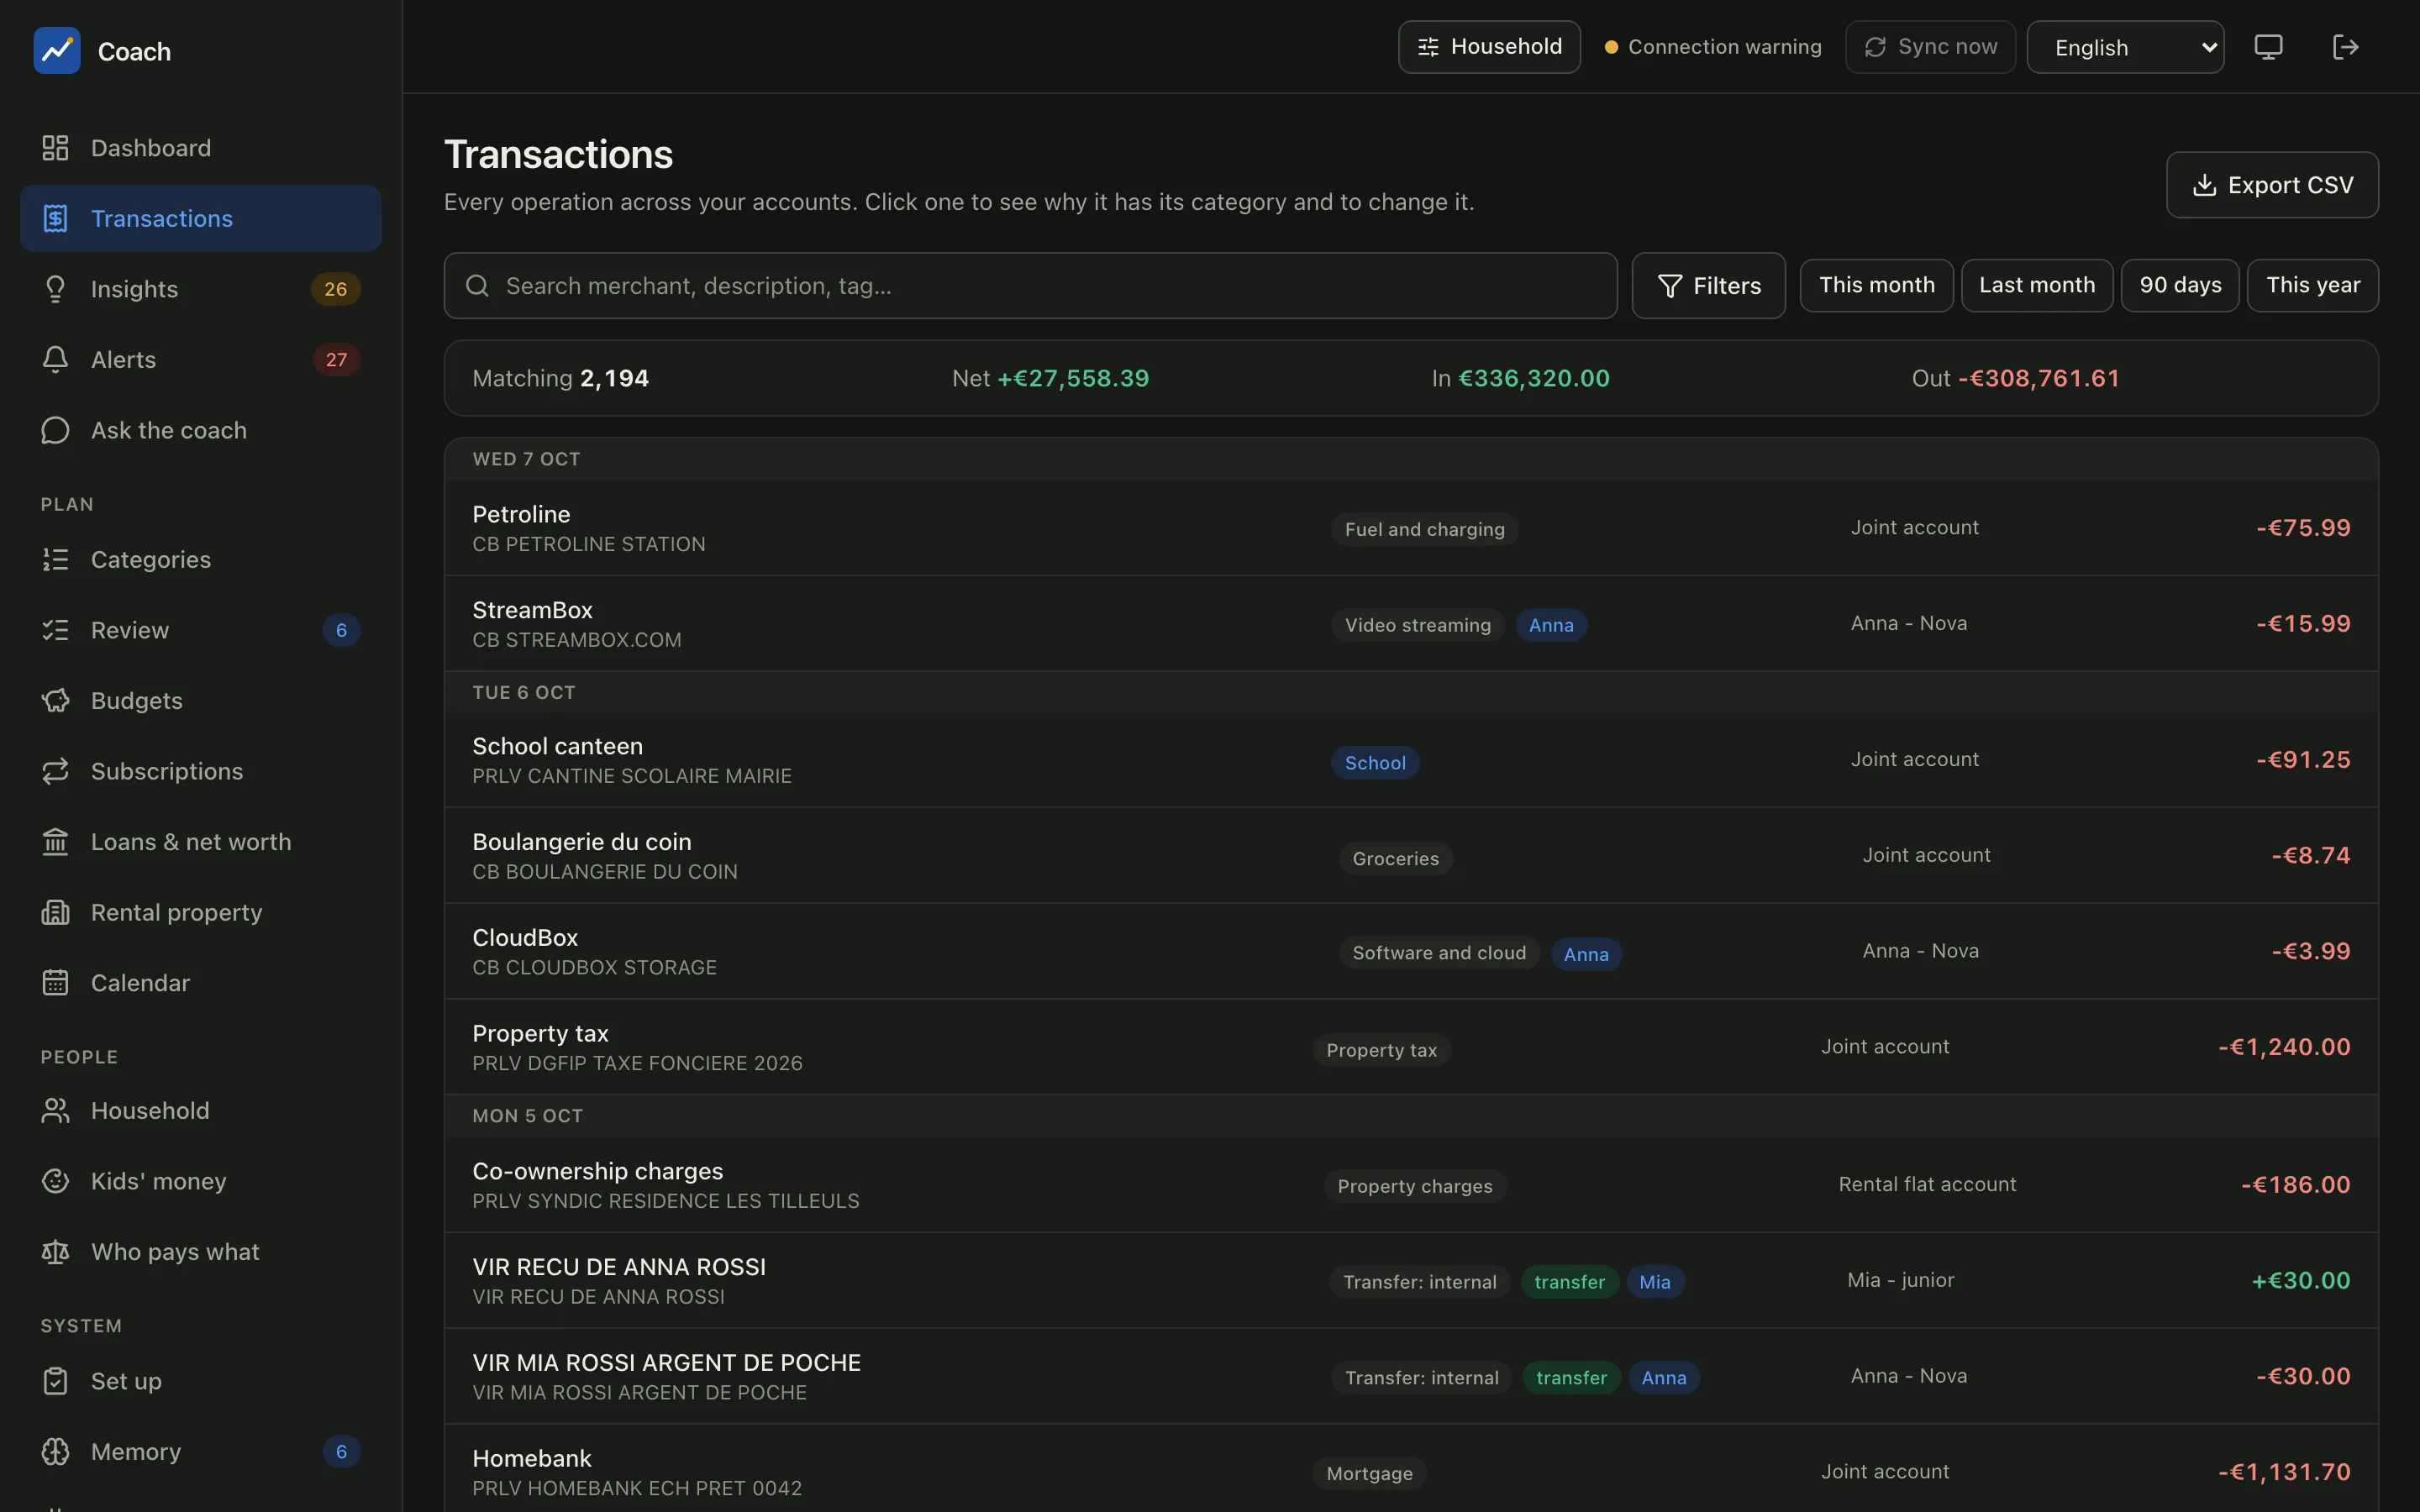
Task: Click the monitor display theme icon
Action: [x=2268, y=47]
